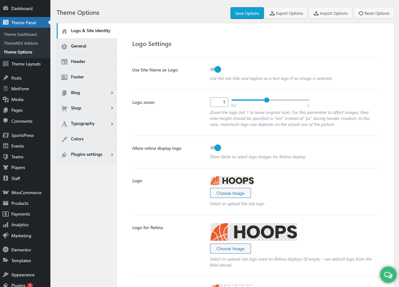Open the Header options tab
Image resolution: width=399 pixels, height=287 pixels.
pos(78,62)
